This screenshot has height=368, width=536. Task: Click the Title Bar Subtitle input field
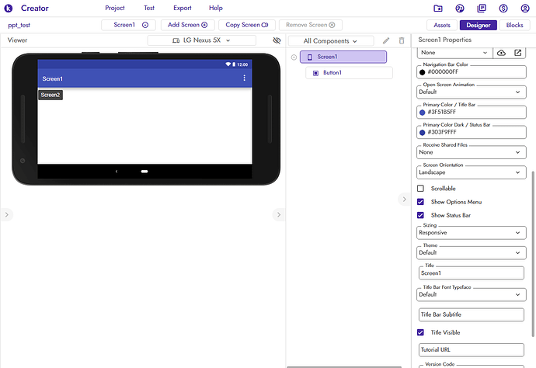tap(471, 314)
